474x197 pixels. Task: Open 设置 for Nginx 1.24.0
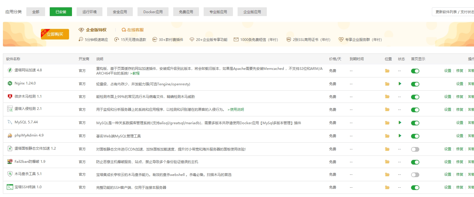(460, 84)
